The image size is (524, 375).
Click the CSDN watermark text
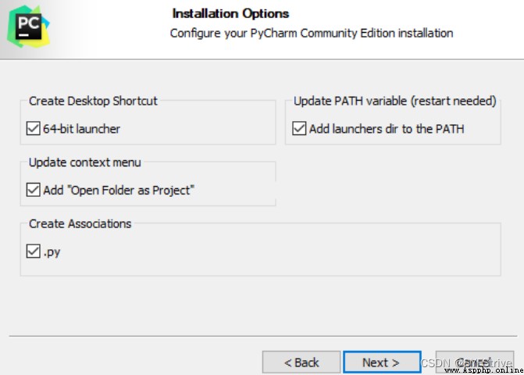pyautogui.click(x=436, y=363)
